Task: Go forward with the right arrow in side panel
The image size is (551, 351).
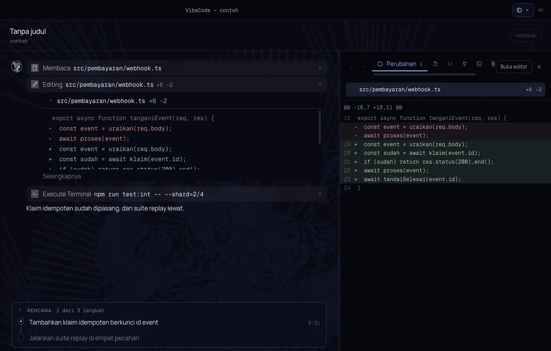Action: pos(364,67)
